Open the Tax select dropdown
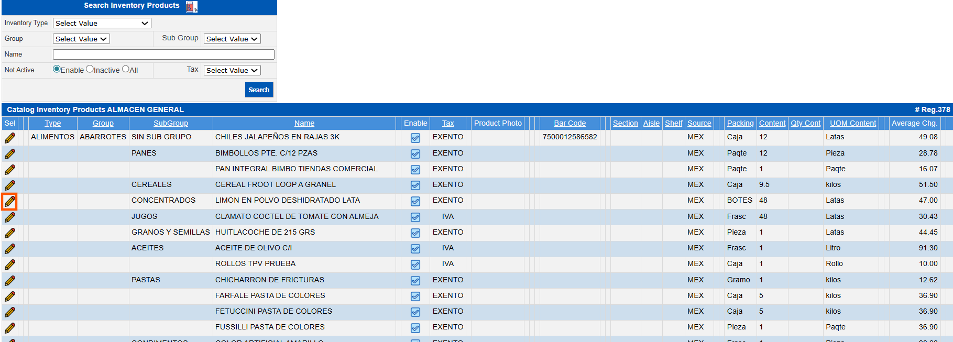Image resolution: width=953 pixels, height=342 pixels. pos(232,70)
